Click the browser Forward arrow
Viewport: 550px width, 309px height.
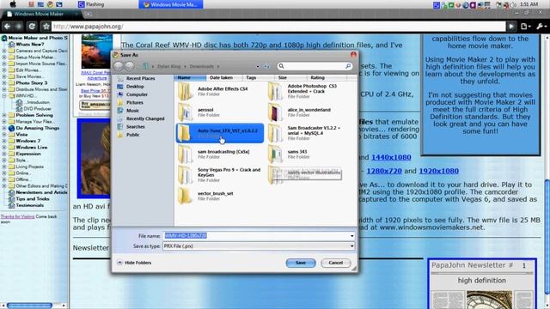click(19, 27)
